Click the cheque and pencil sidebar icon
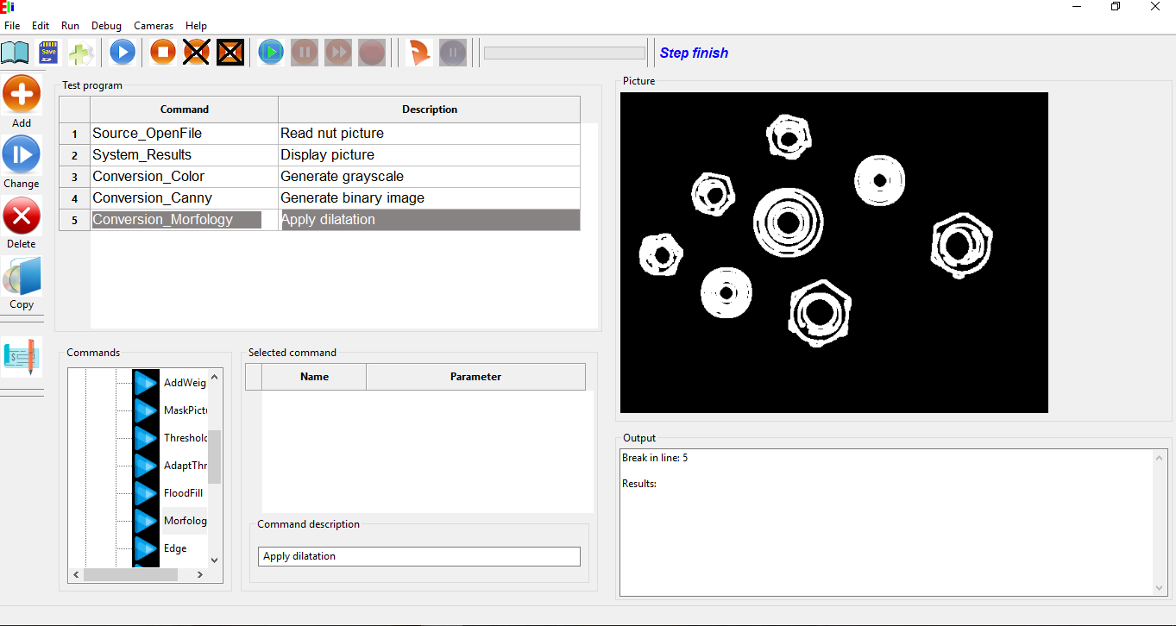The image size is (1176, 626). tap(22, 356)
